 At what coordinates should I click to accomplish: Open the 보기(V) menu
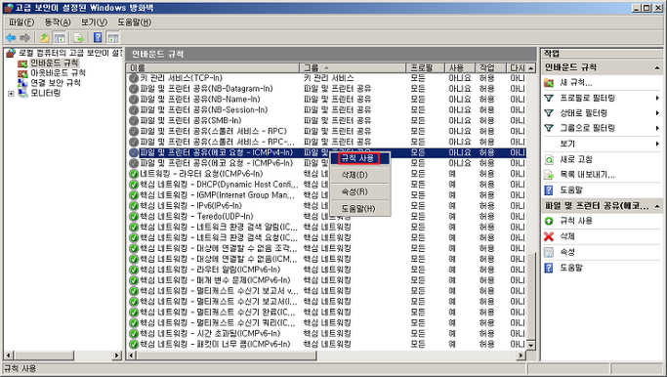[94, 22]
